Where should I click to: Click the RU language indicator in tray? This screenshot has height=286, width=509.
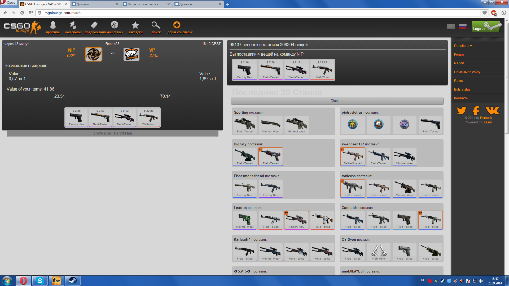pyautogui.click(x=422, y=280)
